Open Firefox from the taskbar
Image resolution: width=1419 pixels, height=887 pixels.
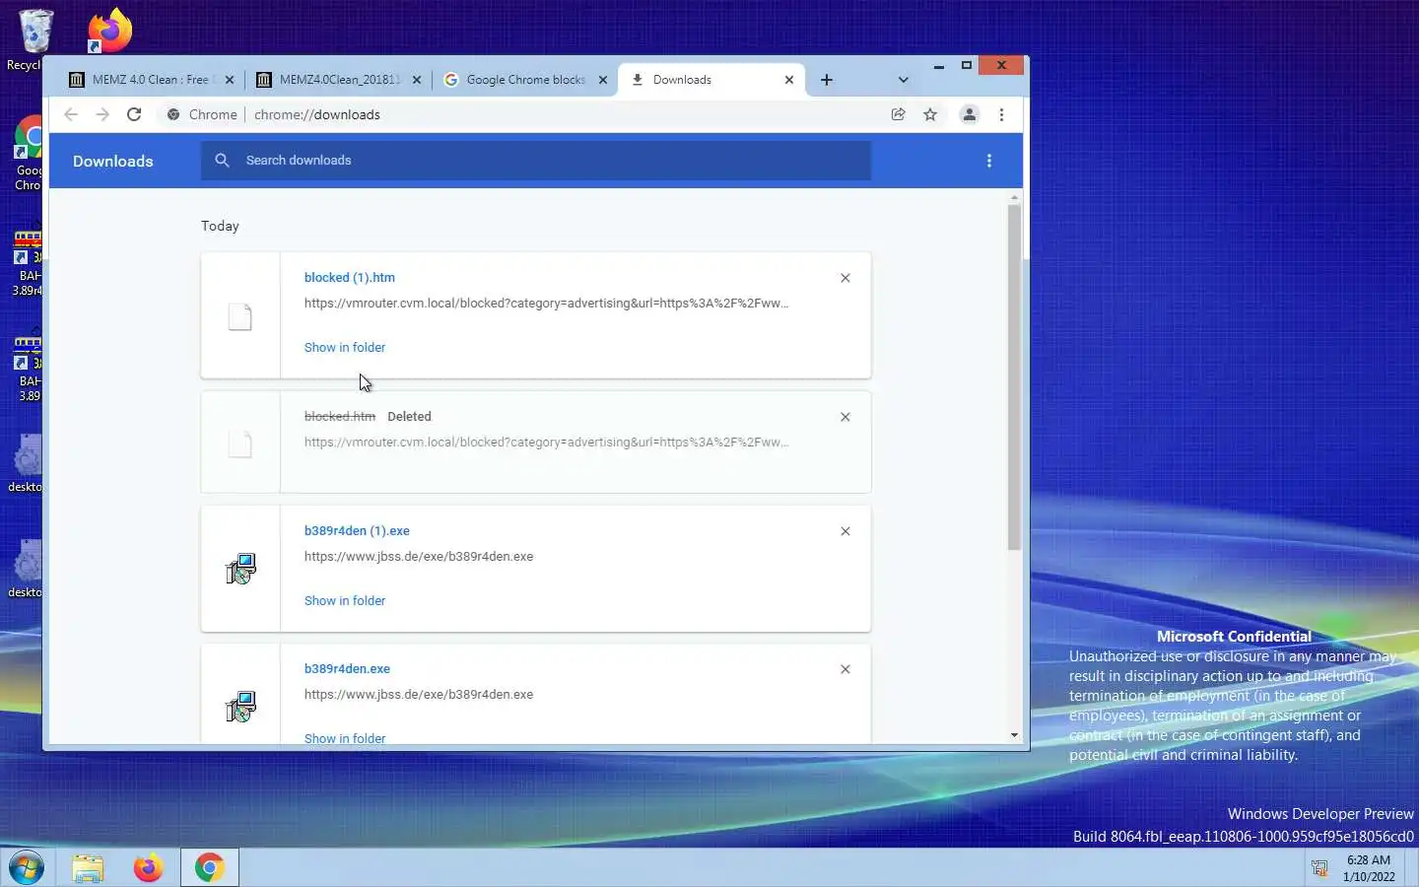coord(148,868)
